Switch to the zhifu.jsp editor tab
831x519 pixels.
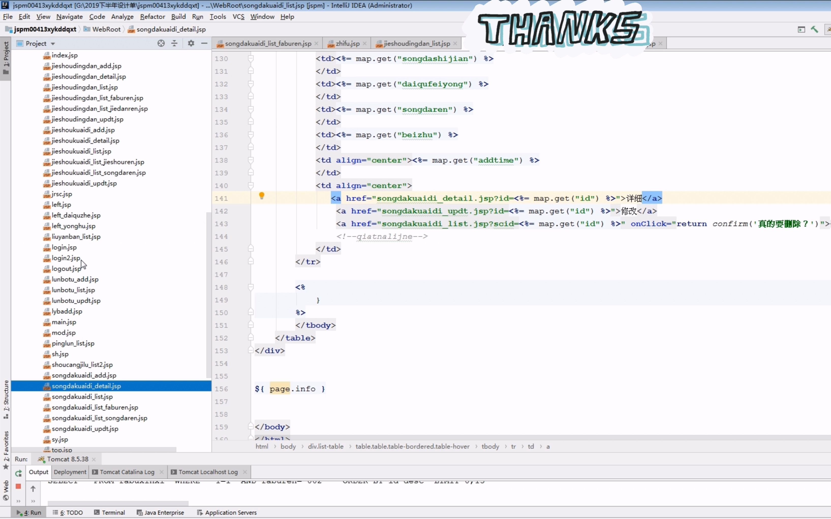click(x=347, y=44)
